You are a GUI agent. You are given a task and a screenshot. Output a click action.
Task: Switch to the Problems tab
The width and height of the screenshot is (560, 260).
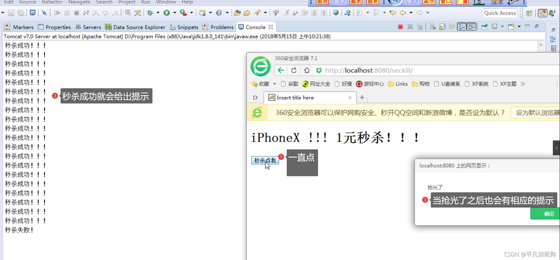pyautogui.click(x=218, y=27)
